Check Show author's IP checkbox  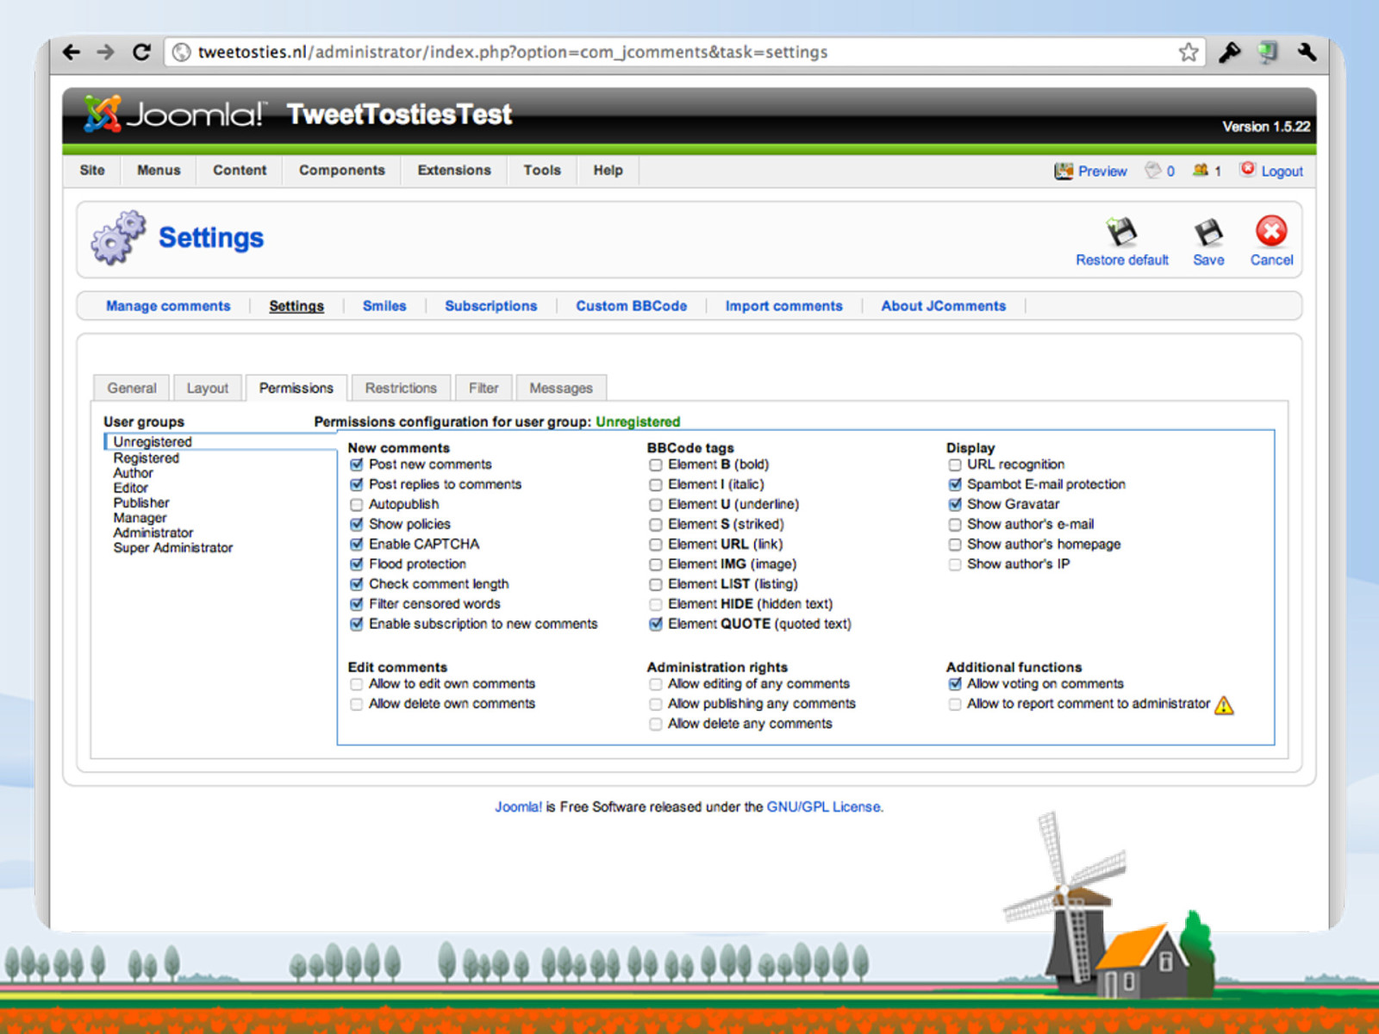coord(955,565)
